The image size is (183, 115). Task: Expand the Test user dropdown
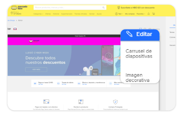click(121, 14)
